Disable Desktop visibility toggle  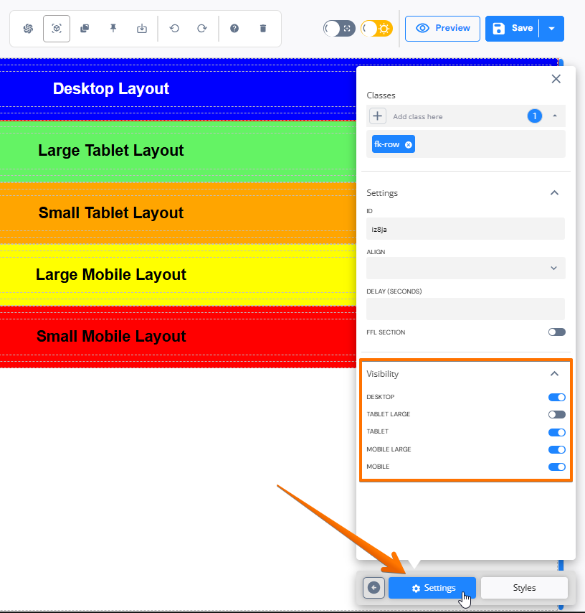click(556, 397)
